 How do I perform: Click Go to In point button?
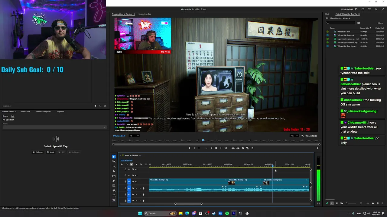[x=207, y=148]
